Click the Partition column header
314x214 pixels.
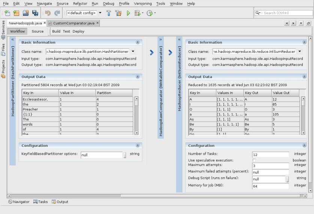click(114, 93)
